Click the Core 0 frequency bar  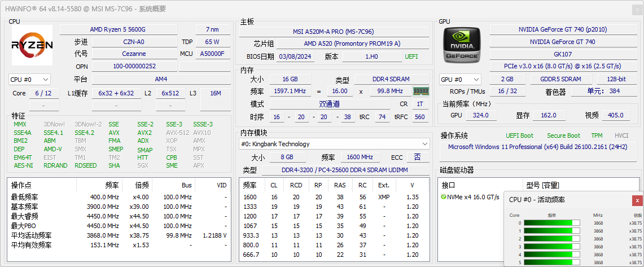[551, 223]
